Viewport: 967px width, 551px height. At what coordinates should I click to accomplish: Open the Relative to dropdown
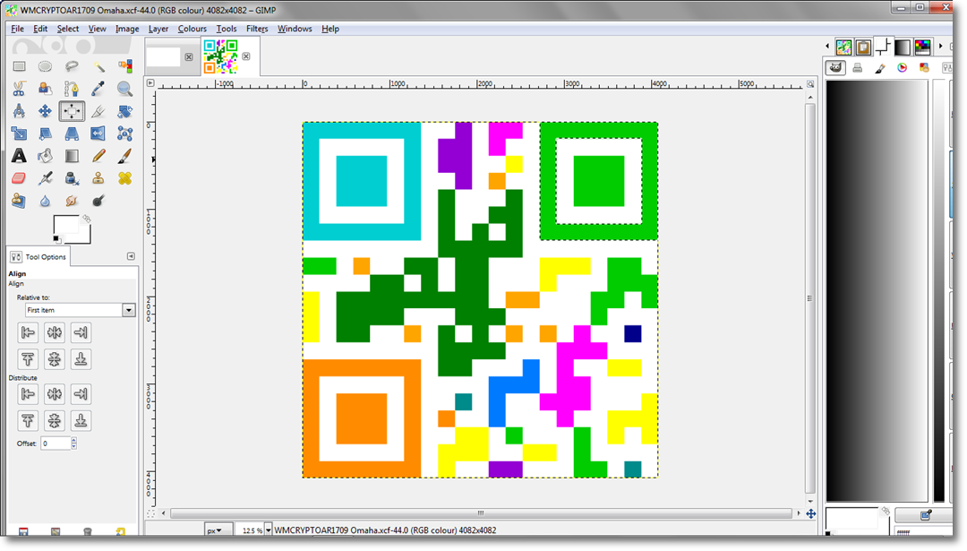point(81,310)
